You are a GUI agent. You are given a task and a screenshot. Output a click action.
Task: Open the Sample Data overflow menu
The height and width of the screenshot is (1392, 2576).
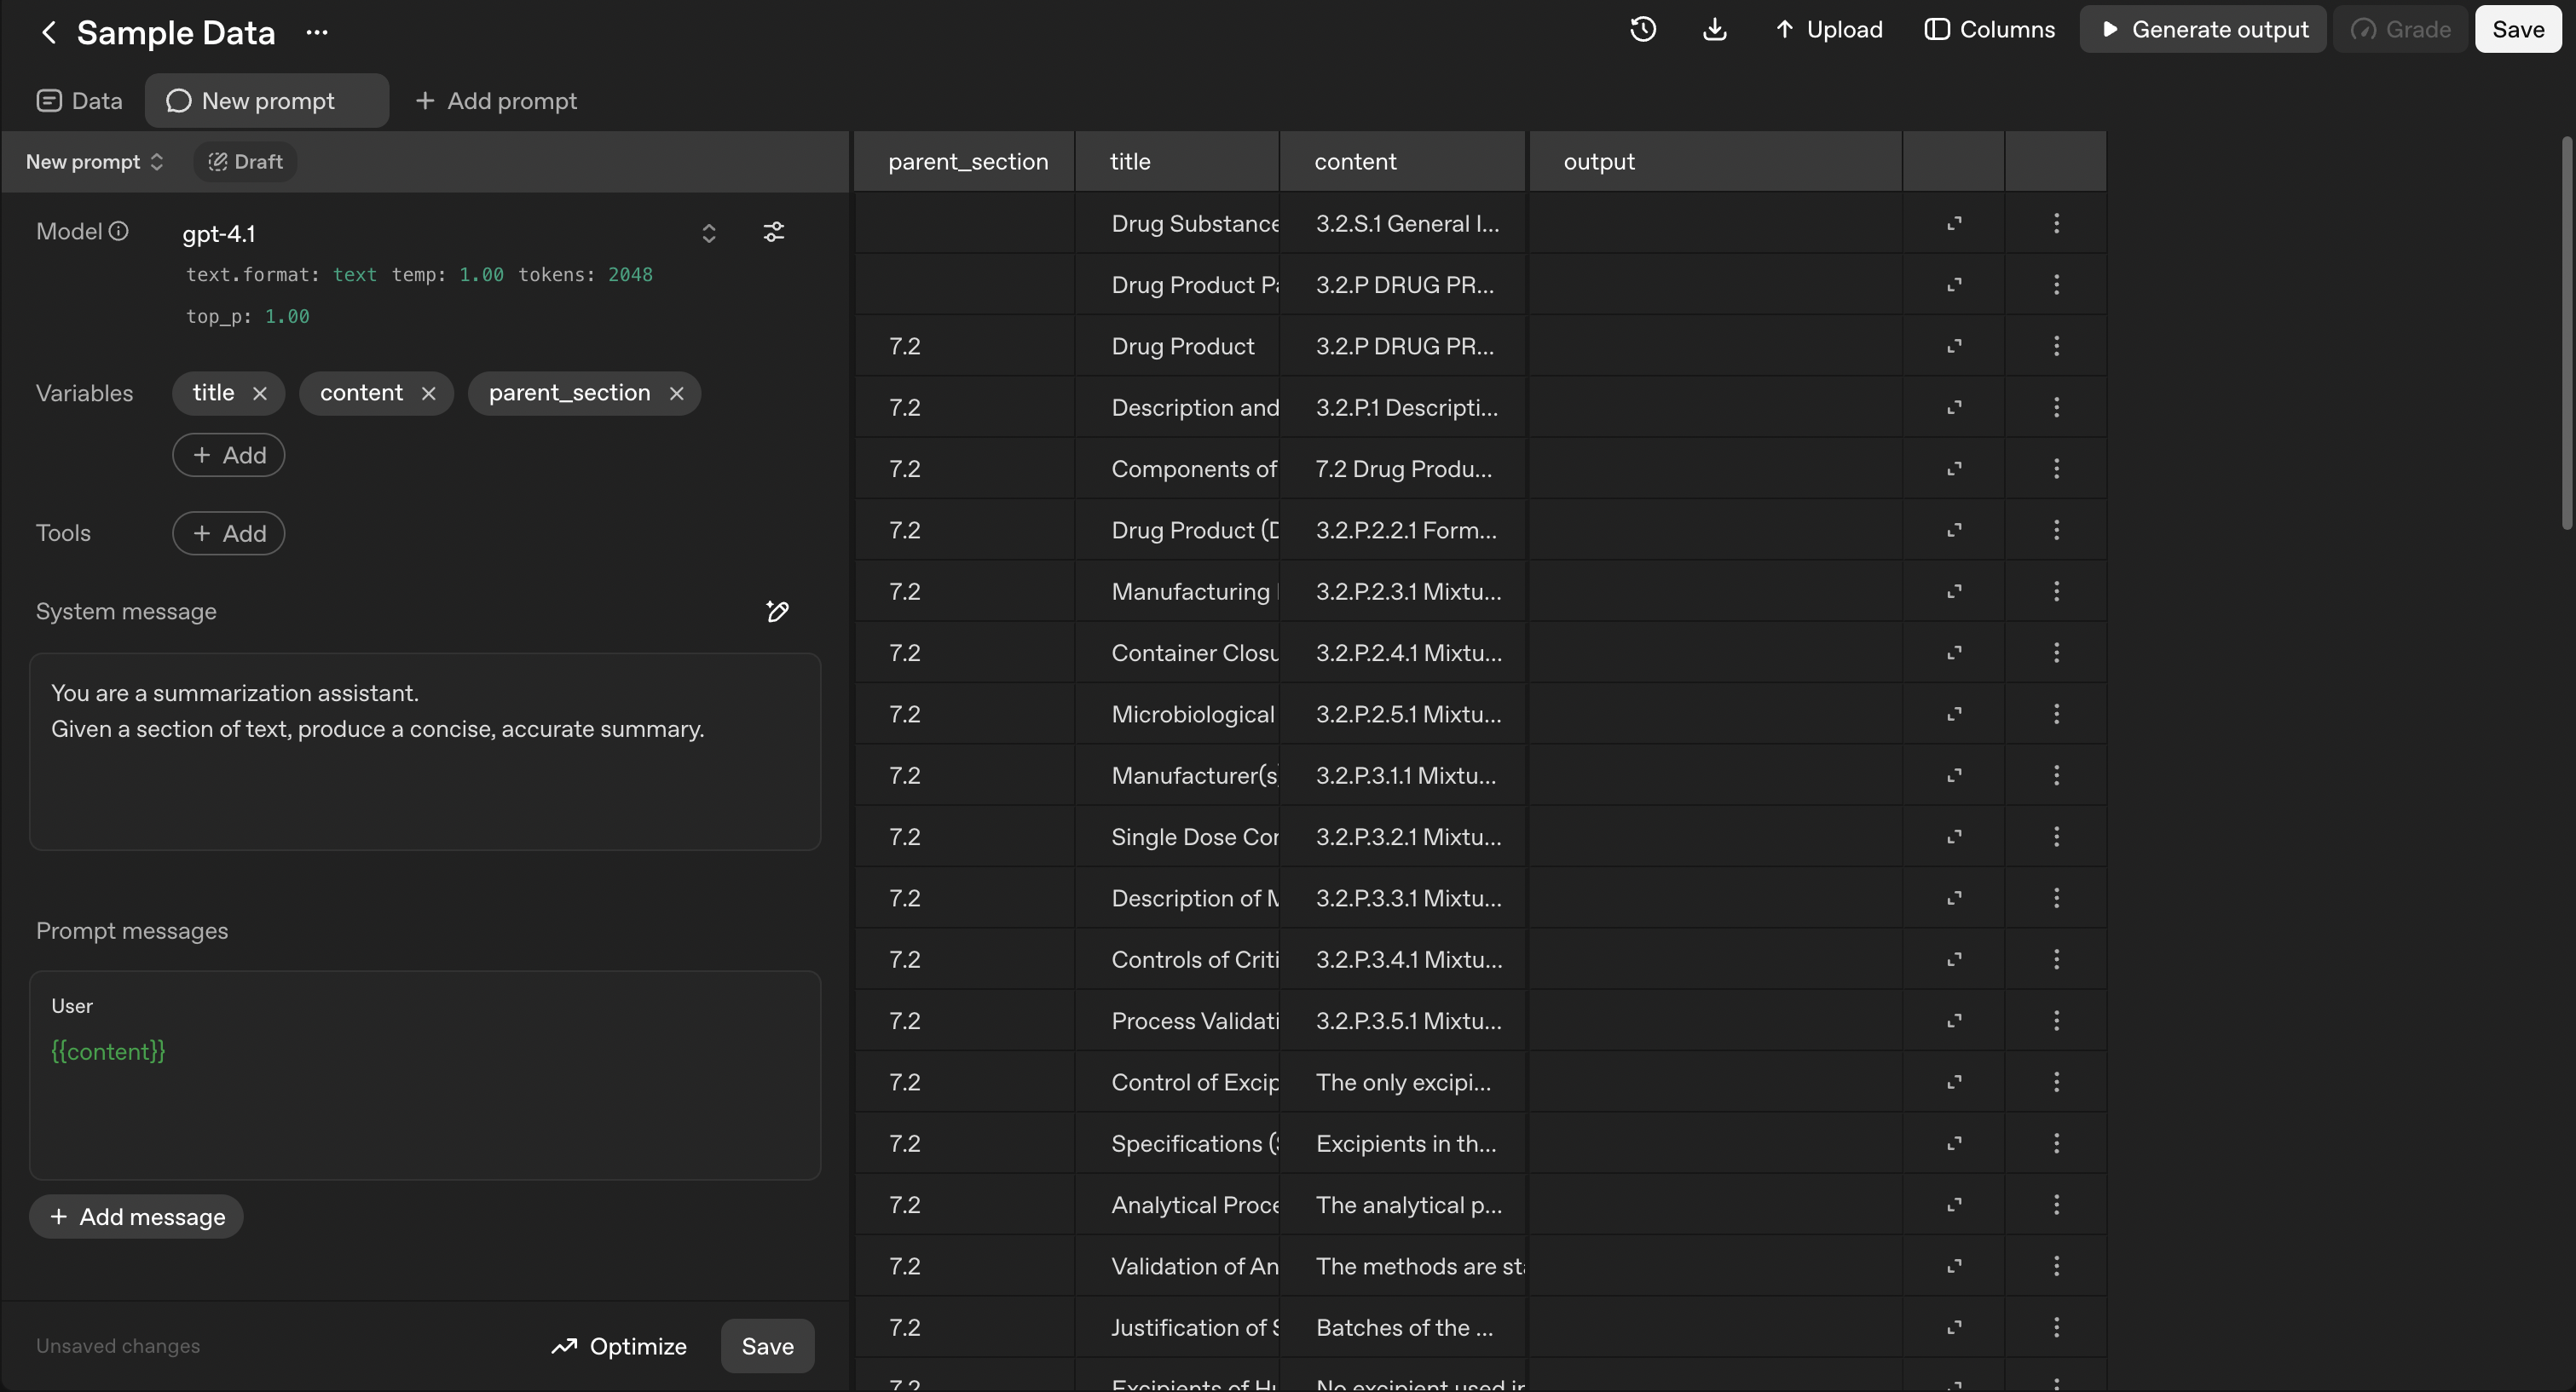317,32
